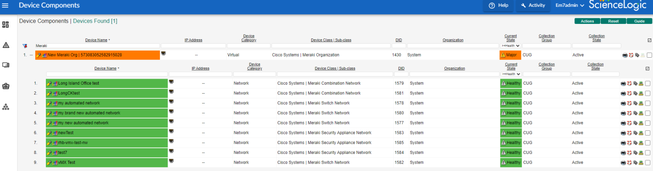Toggle the select-all checkbox in the top header
The image size is (653, 171).
[x=650, y=40]
